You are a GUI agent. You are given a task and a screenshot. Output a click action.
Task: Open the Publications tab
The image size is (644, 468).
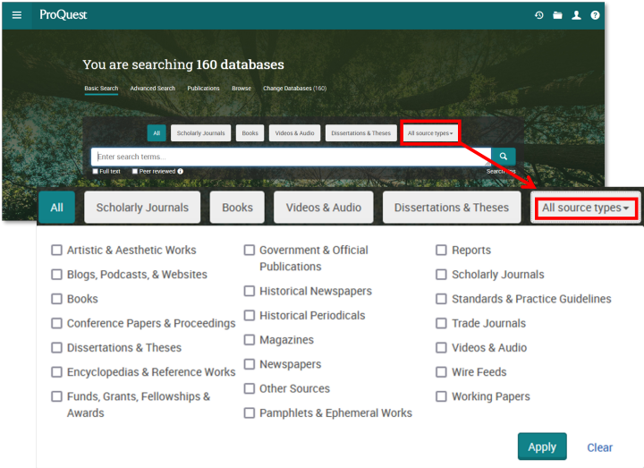[x=203, y=89]
